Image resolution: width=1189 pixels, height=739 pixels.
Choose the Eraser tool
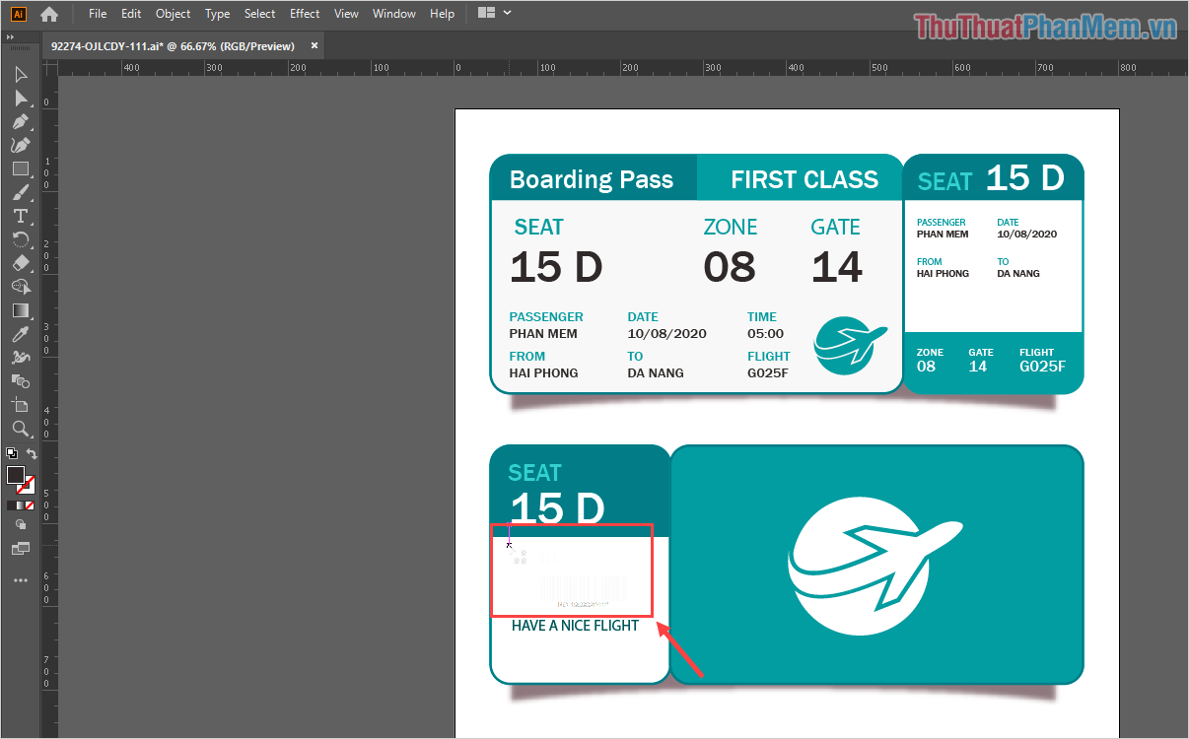tap(21, 263)
